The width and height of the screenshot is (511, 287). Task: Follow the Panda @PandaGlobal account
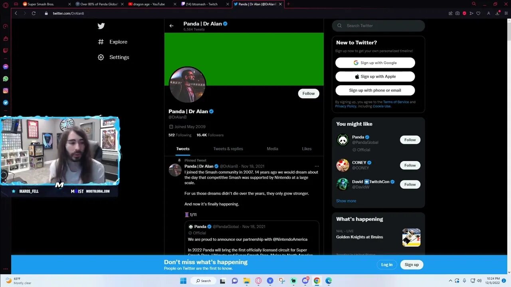tap(410, 140)
